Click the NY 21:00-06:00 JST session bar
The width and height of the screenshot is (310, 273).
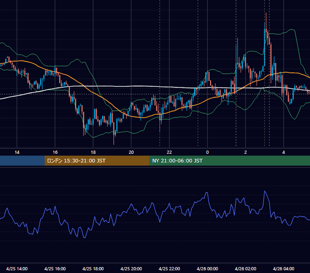(229, 161)
